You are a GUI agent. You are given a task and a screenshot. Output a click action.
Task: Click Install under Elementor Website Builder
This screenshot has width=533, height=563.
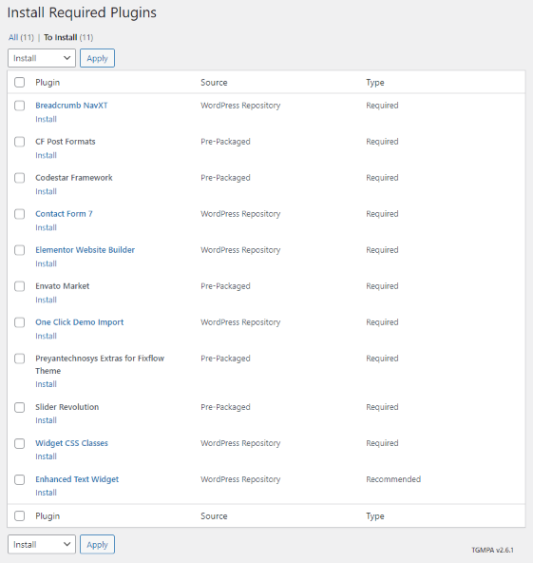46,264
